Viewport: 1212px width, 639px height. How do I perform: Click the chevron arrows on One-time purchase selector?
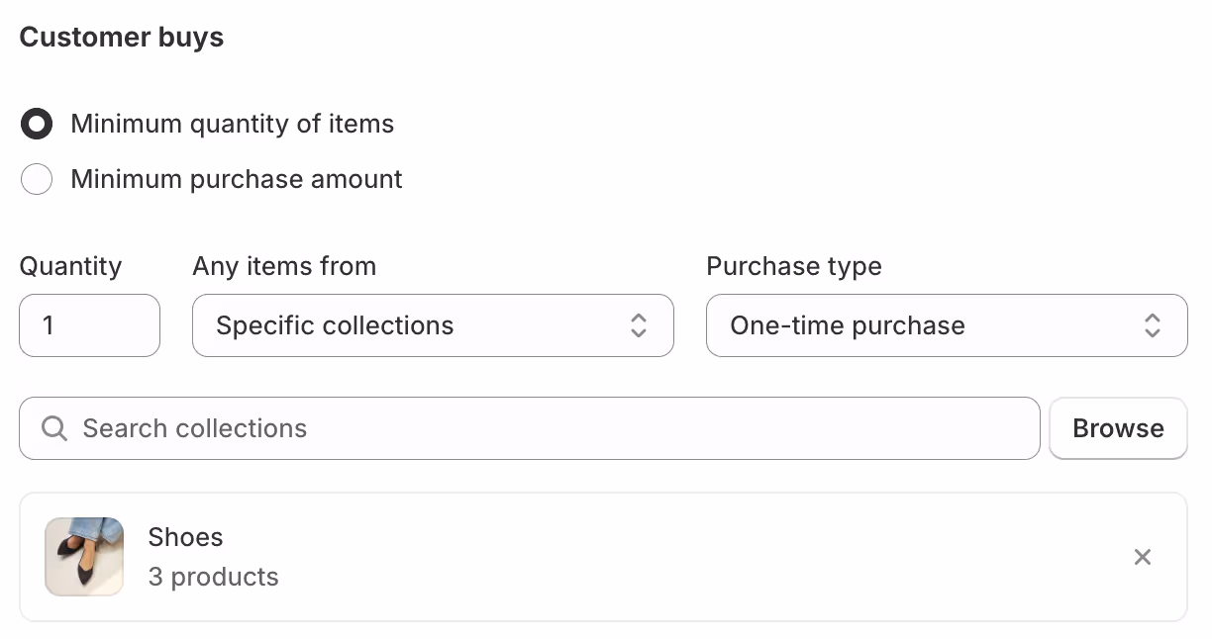(x=1152, y=325)
